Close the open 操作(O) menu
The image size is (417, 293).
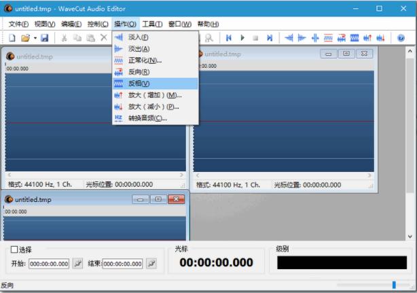(125, 24)
